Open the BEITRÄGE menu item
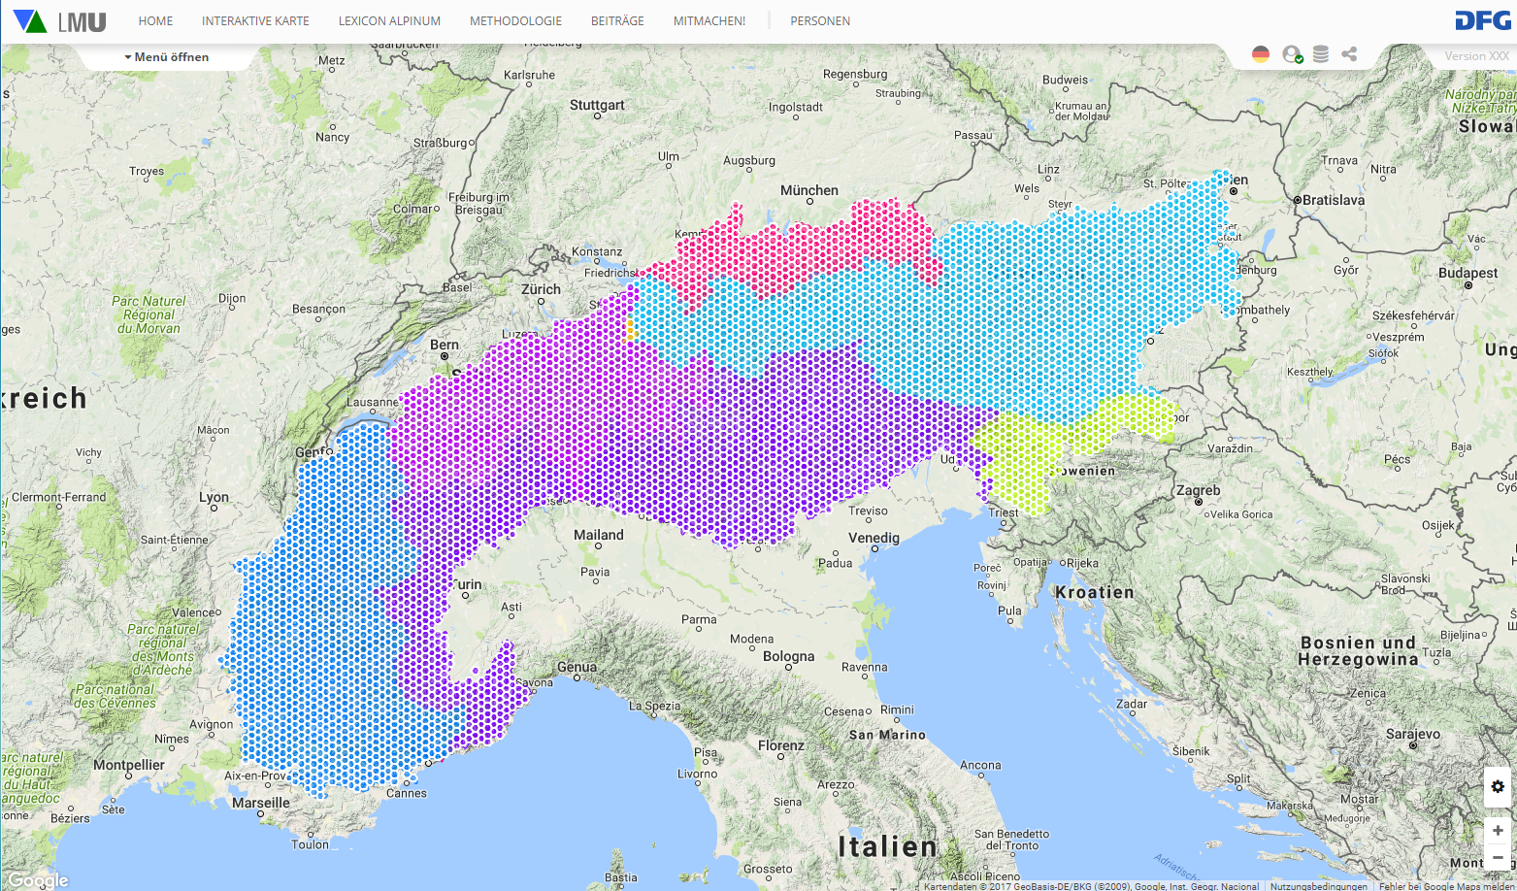 [x=617, y=21]
